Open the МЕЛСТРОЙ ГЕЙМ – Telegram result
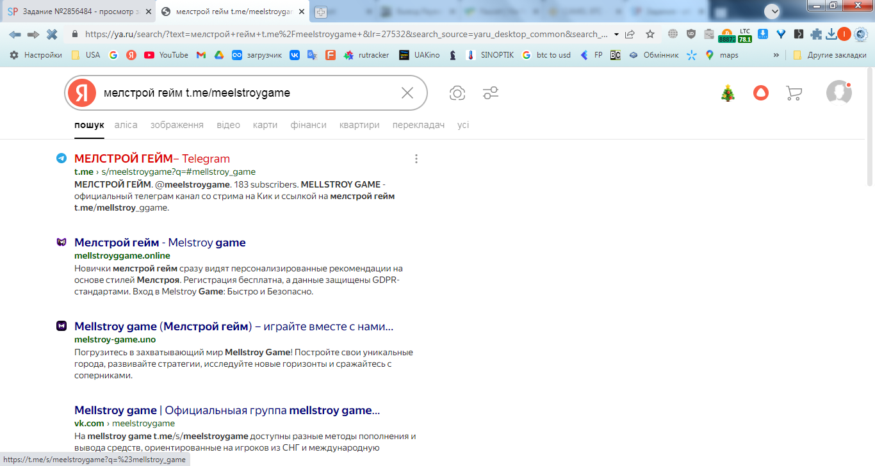875x466 pixels. click(x=152, y=159)
